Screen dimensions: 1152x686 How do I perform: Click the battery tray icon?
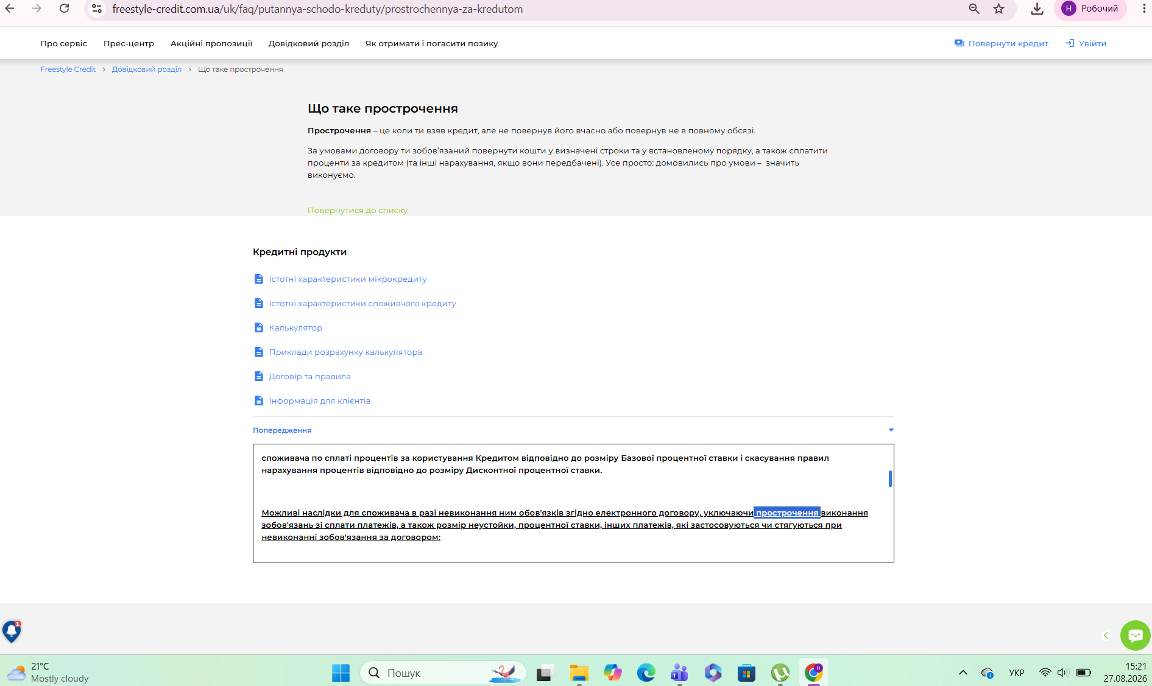(1084, 673)
